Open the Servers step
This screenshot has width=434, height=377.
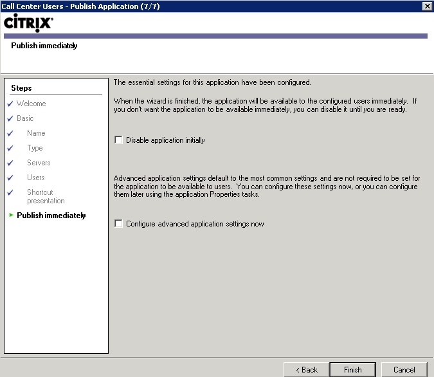coord(39,163)
